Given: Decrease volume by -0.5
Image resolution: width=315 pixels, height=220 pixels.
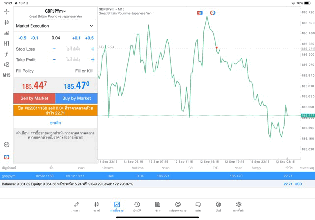Looking at the screenshot, I should [x=22, y=38].
